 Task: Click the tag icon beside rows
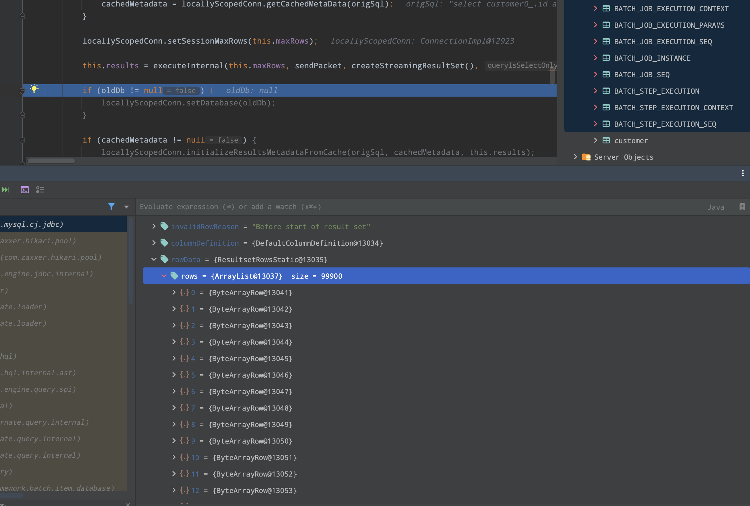click(174, 276)
